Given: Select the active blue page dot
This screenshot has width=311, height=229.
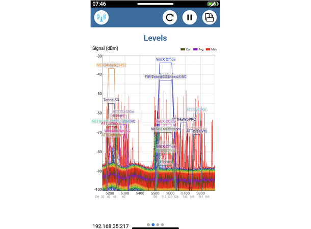Looking at the screenshot, I should tap(153, 224).
